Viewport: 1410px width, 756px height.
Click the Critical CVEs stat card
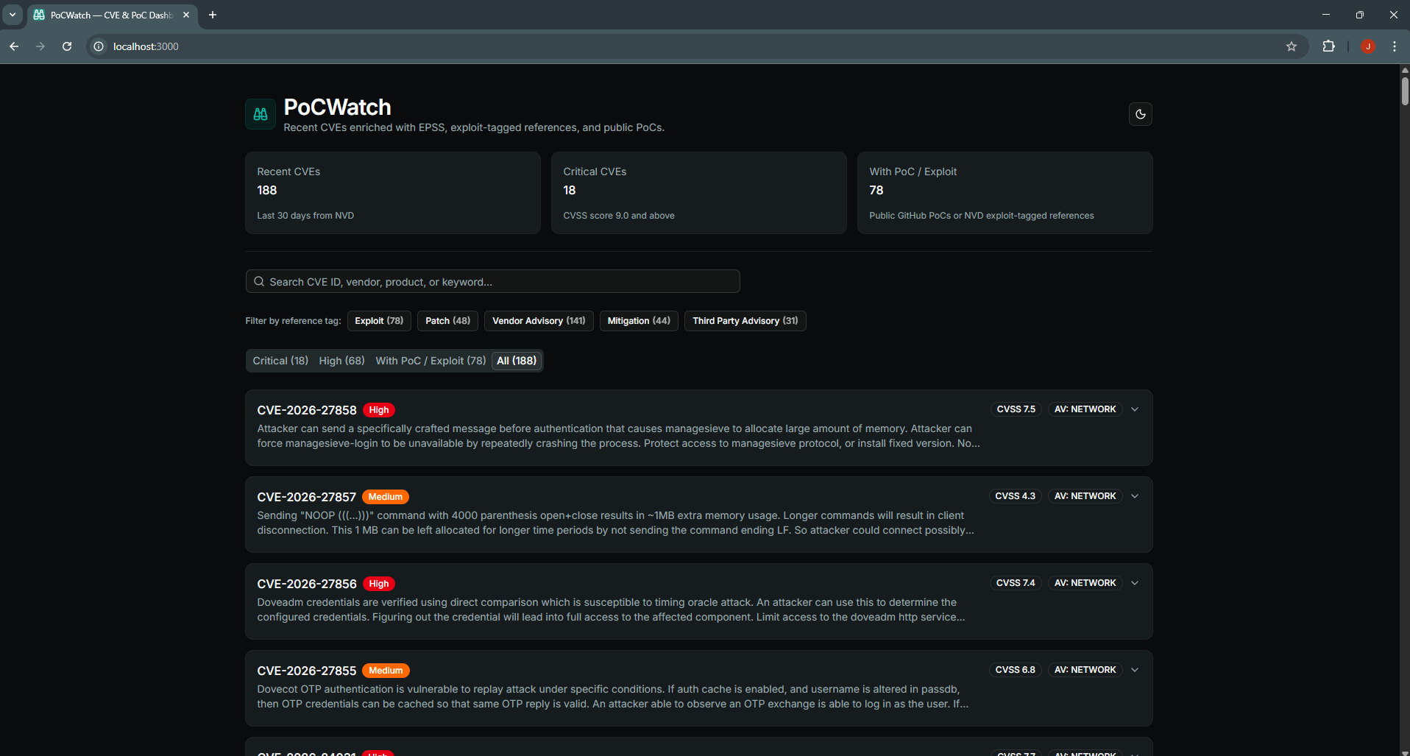(x=699, y=193)
